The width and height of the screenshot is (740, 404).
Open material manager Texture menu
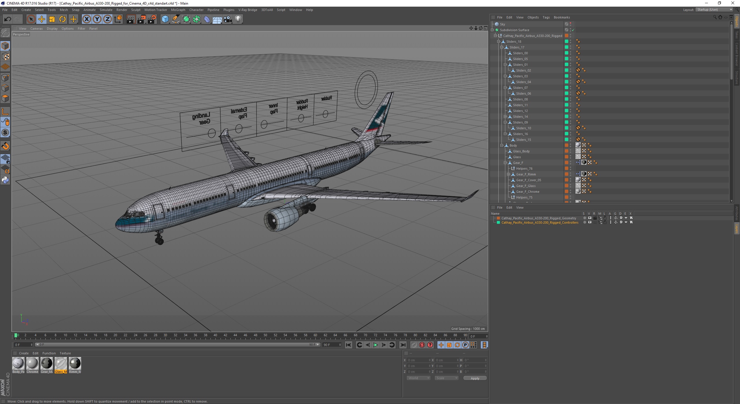pos(65,353)
